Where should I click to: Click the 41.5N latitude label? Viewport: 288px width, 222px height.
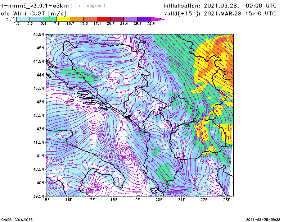click(x=39, y=142)
